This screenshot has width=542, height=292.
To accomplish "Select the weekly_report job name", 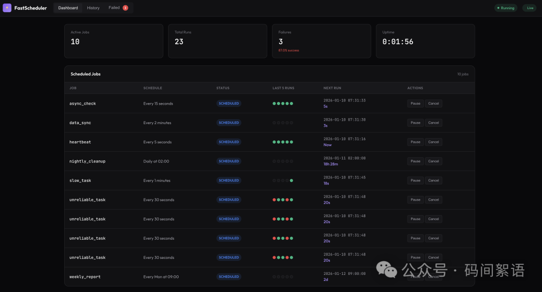I will point(85,277).
